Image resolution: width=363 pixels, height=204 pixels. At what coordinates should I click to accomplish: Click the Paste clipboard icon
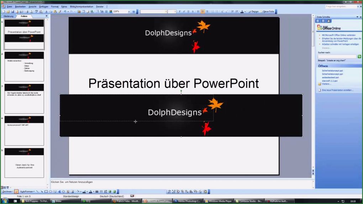point(55,12)
